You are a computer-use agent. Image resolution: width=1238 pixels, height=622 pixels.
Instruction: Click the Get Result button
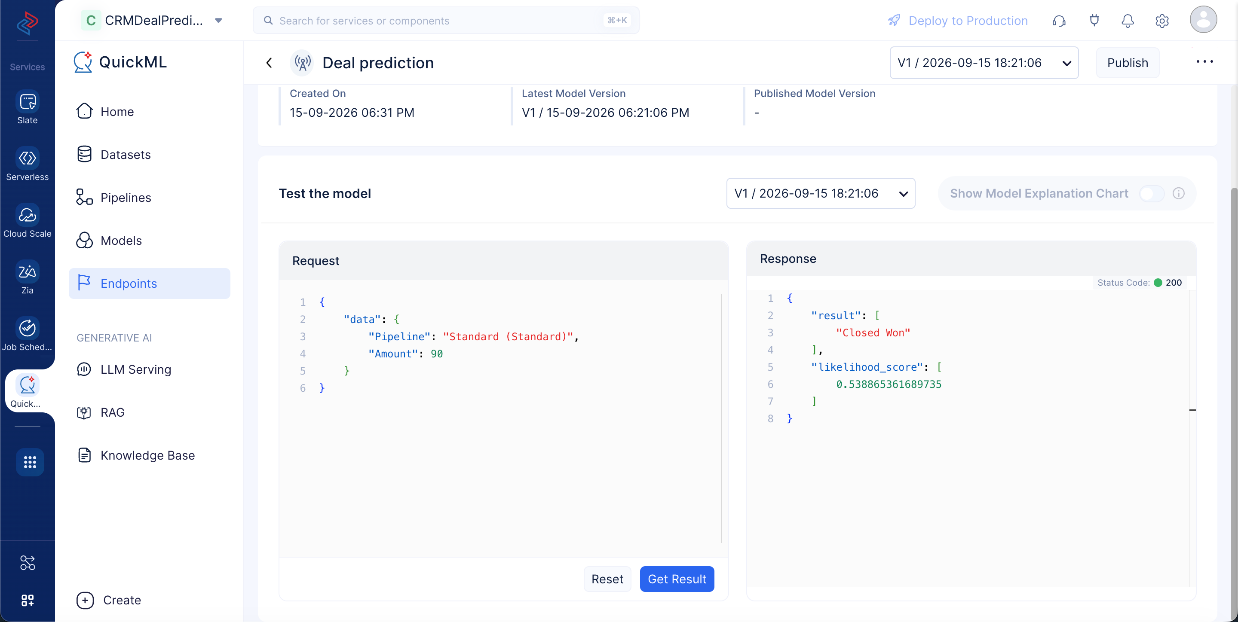(x=677, y=579)
